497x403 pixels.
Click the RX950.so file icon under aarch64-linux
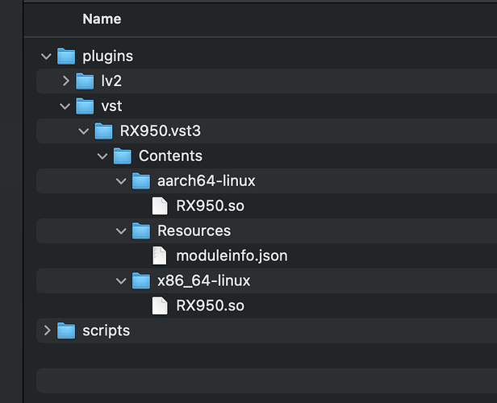pyautogui.click(x=160, y=206)
